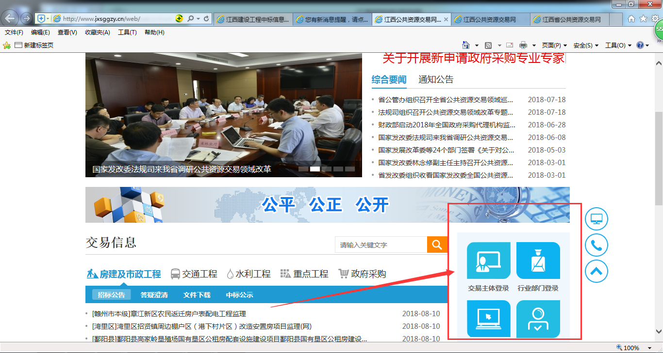Click the page vertical scrollbar down arrow
663x353 pixels.
point(659,332)
